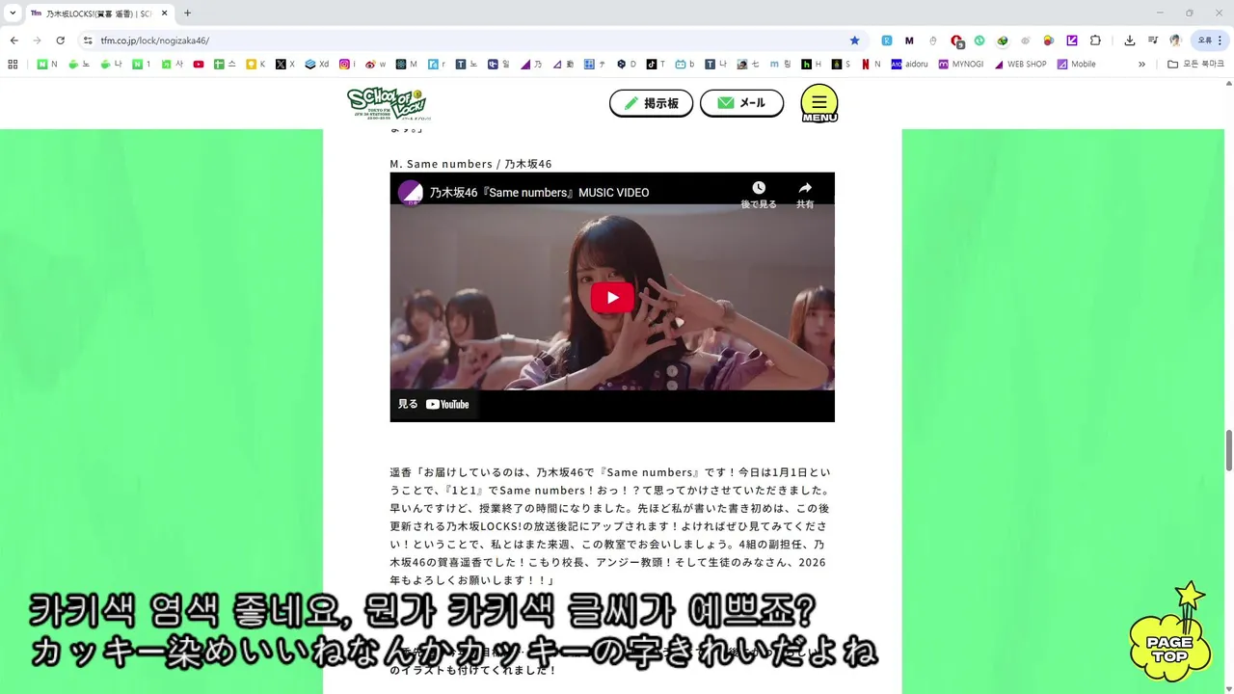This screenshot has width=1234, height=694.
Task: Open the Extensions puzzle icon
Action: (1095, 40)
